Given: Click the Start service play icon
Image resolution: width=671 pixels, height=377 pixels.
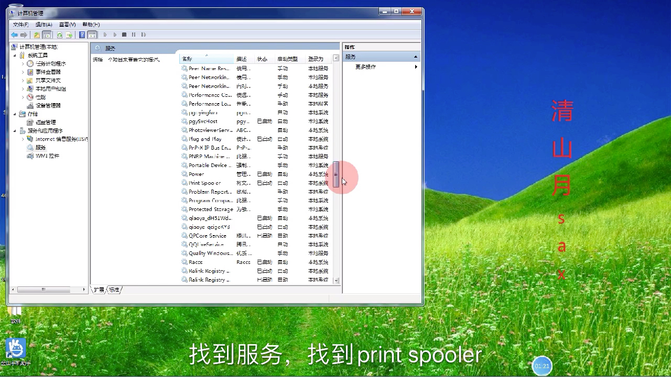Looking at the screenshot, I should pyautogui.click(x=105, y=35).
